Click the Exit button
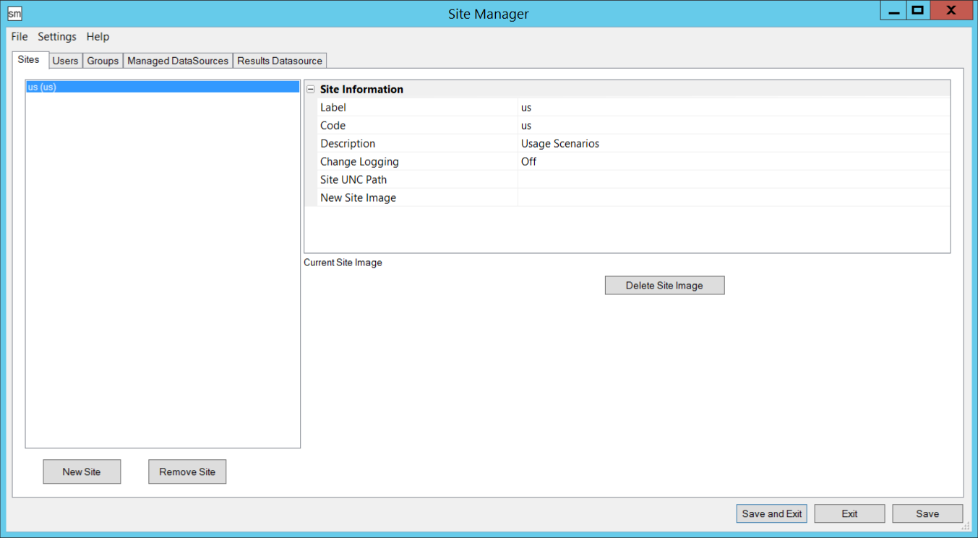The image size is (978, 538). coord(849,514)
